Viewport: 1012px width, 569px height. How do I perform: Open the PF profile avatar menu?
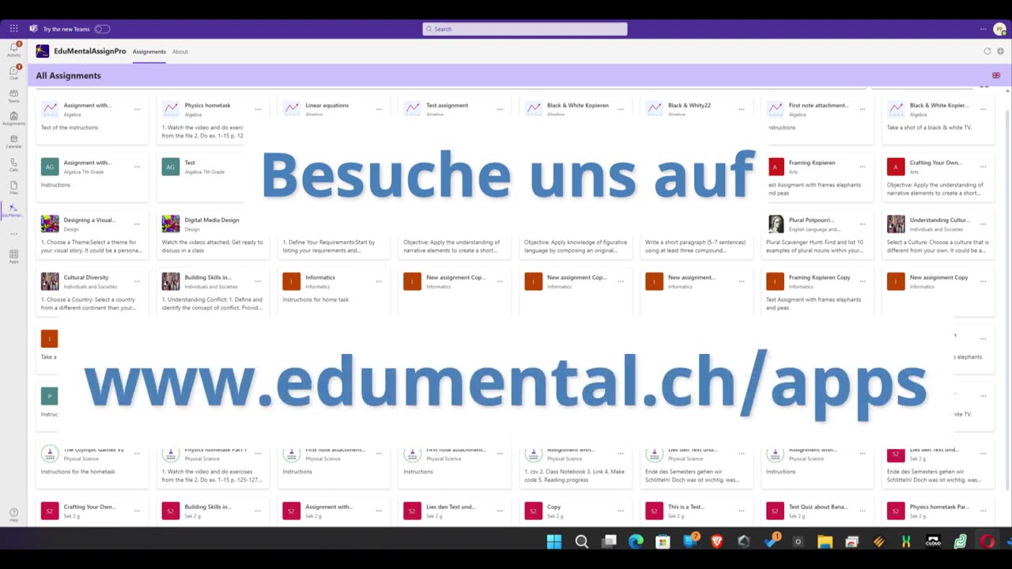[1000, 29]
